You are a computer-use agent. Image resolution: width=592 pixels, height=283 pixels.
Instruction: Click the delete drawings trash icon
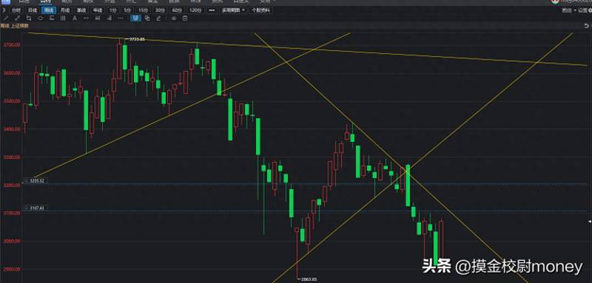point(185,18)
